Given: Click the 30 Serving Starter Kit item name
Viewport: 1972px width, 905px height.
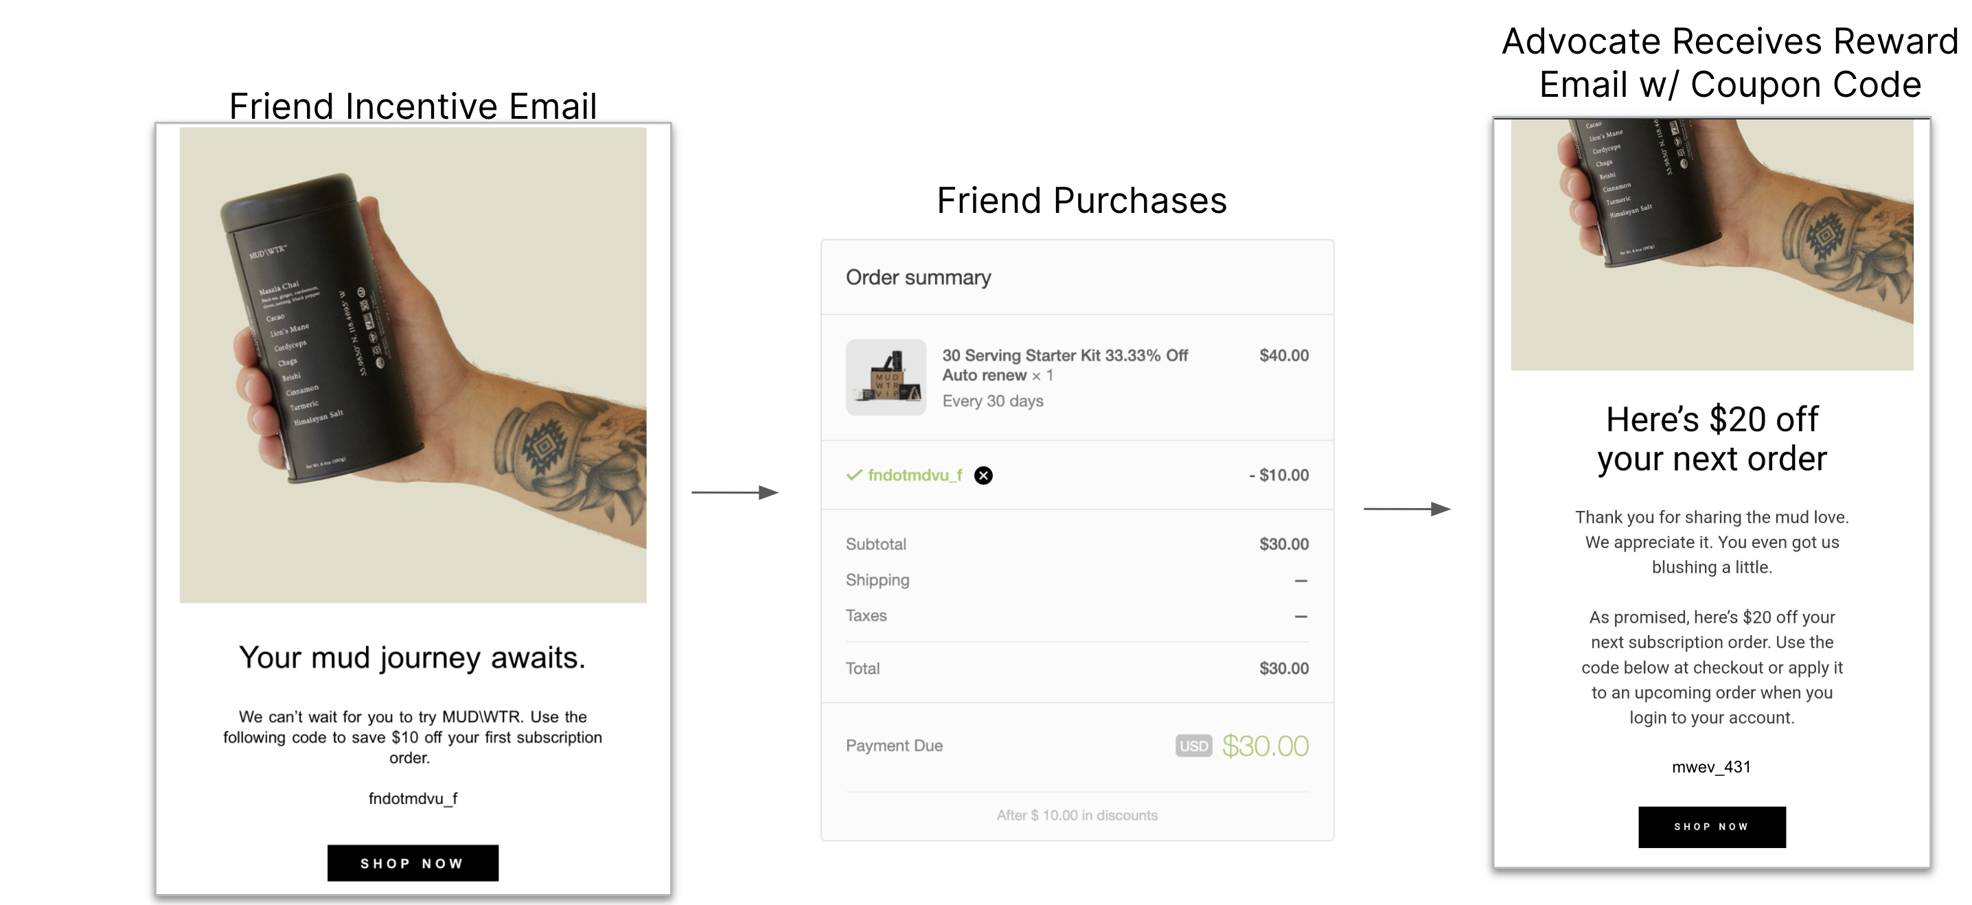Looking at the screenshot, I should [1065, 365].
